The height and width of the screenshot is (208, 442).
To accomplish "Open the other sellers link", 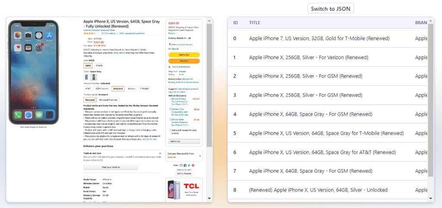I will pyautogui.click(x=120, y=53).
